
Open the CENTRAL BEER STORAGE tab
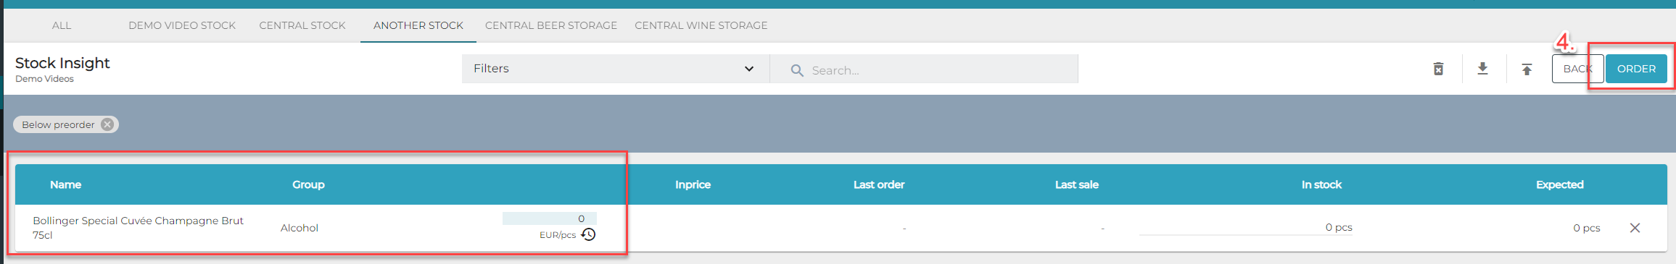[551, 25]
